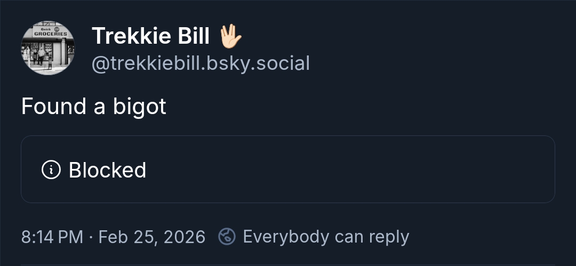Open the @trekkiebill.bsky.social handle link
576x266 pixels.
[x=201, y=63]
